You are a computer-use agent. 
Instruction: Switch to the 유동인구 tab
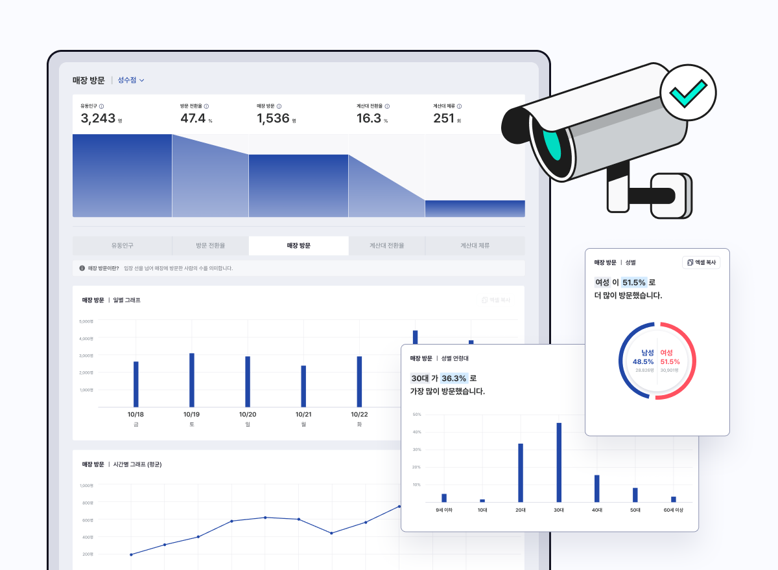pos(123,246)
